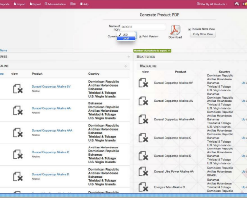
Task: Click the Import page icon in the top menu
Action: [x=15, y=4]
